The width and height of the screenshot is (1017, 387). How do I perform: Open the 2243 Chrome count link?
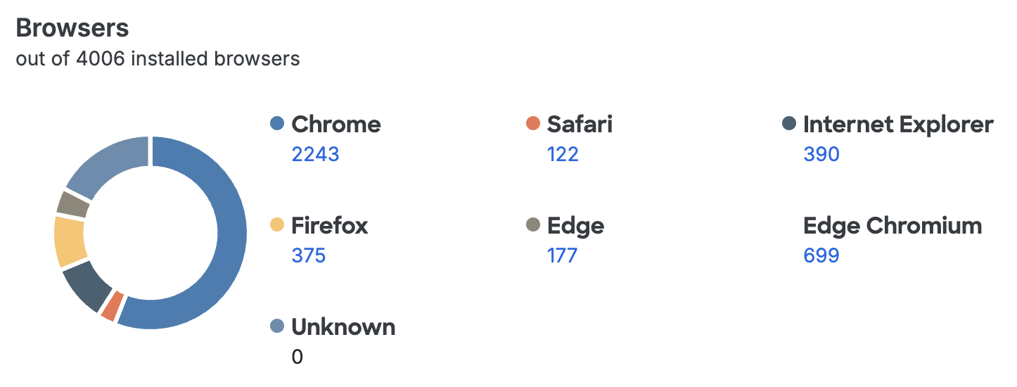tap(315, 154)
